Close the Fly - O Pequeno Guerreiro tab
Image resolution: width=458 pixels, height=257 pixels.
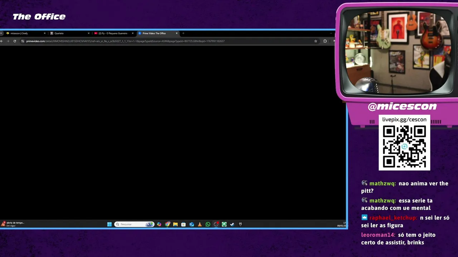coord(133,33)
